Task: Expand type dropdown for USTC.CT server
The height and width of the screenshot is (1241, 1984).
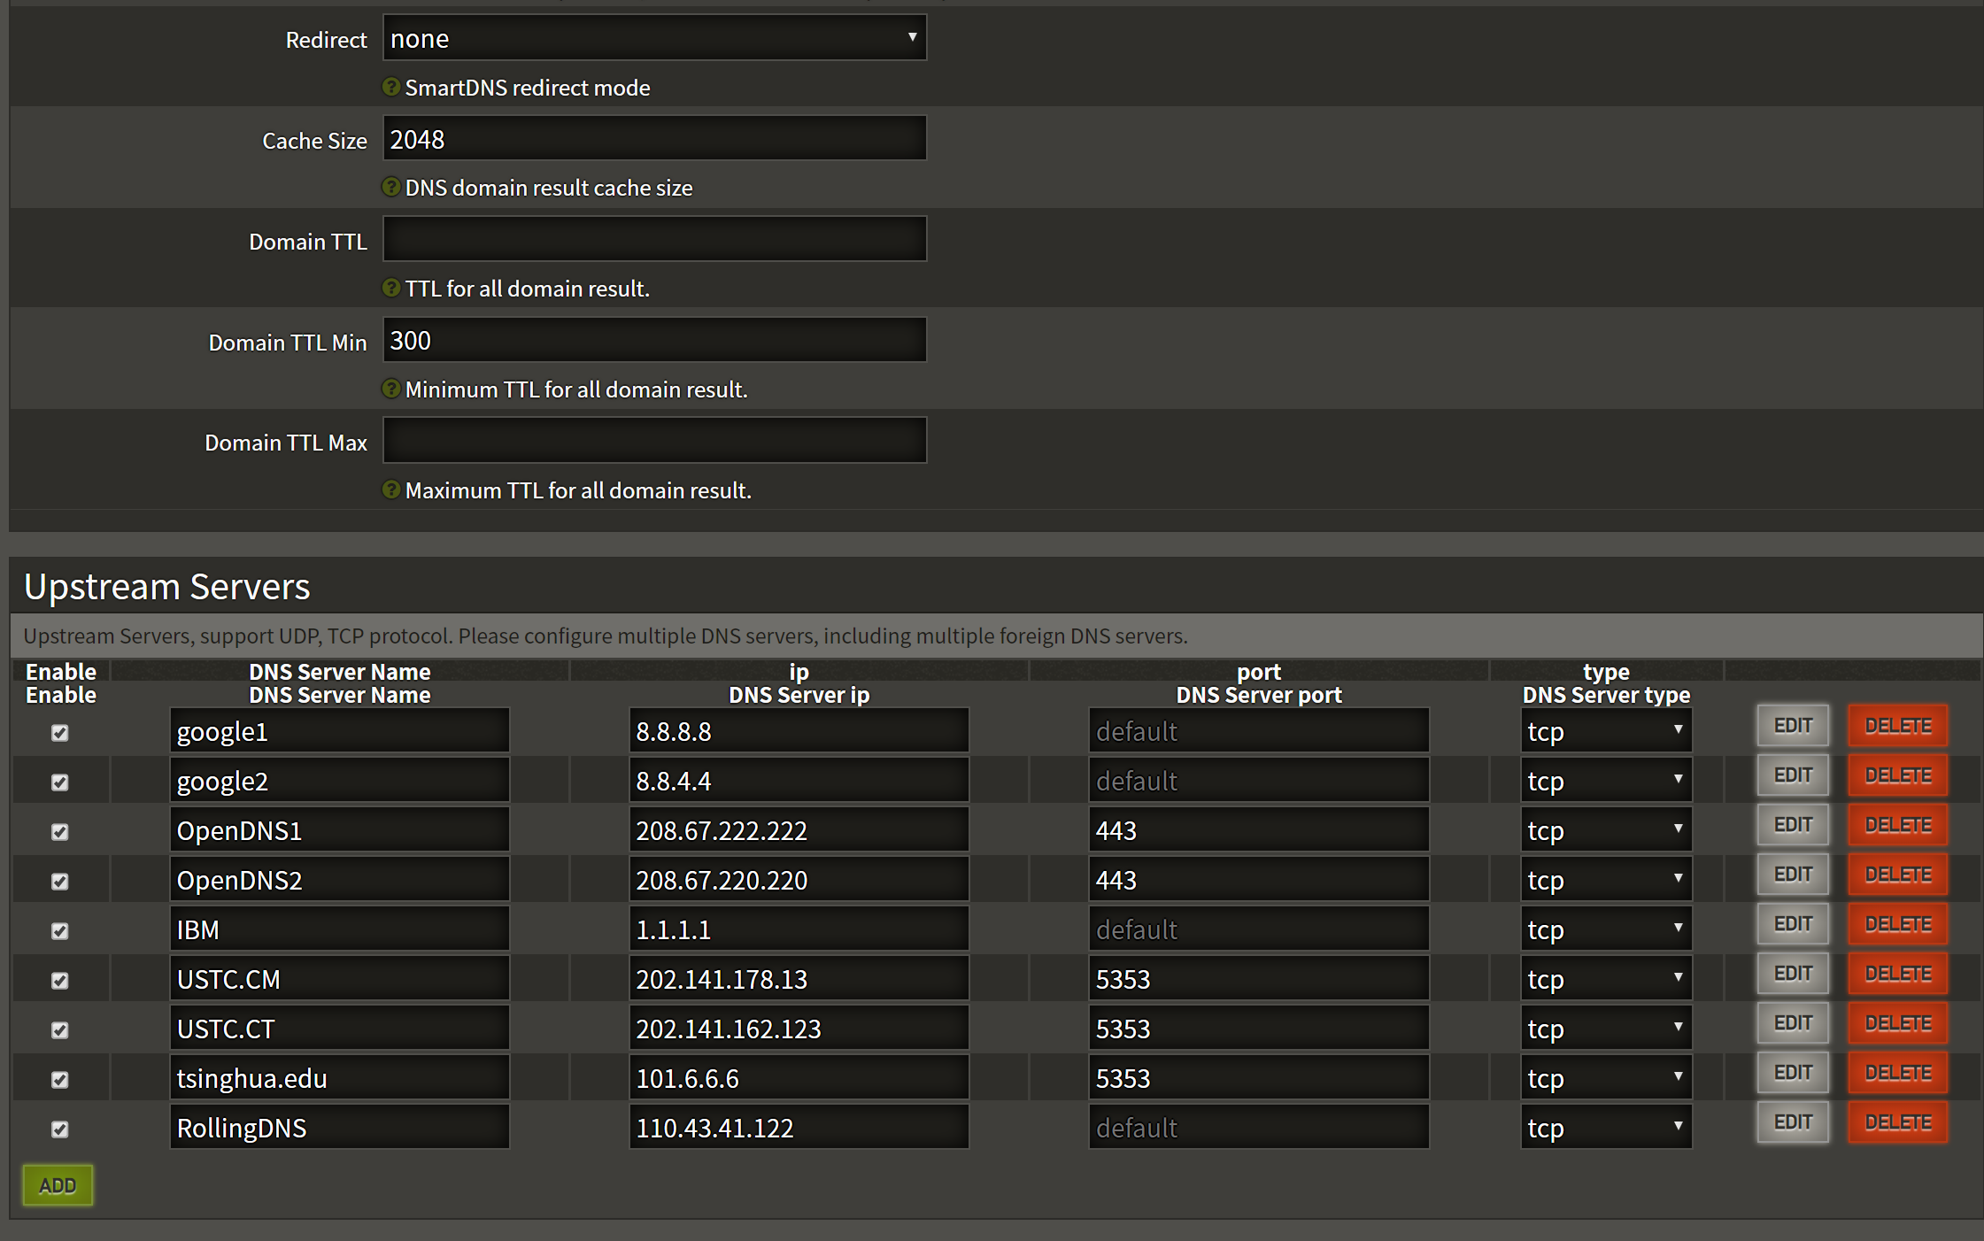Action: 1605,1029
